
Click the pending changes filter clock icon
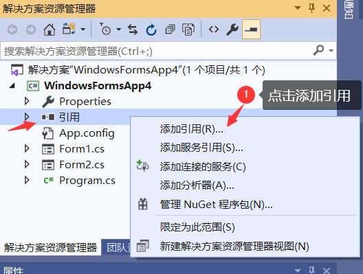pyautogui.click(x=105, y=29)
